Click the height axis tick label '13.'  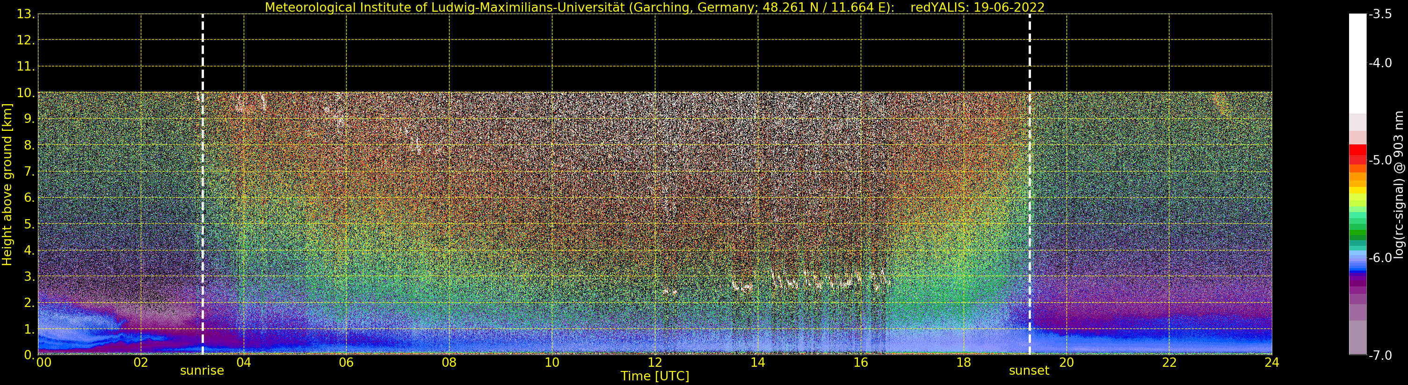click(26, 14)
